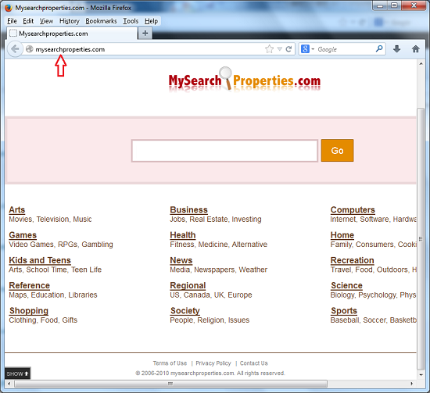The width and height of the screenshot is (430, 393).
Task: Click the MySearchProperties.com logo
Action: tap(245, 79)
